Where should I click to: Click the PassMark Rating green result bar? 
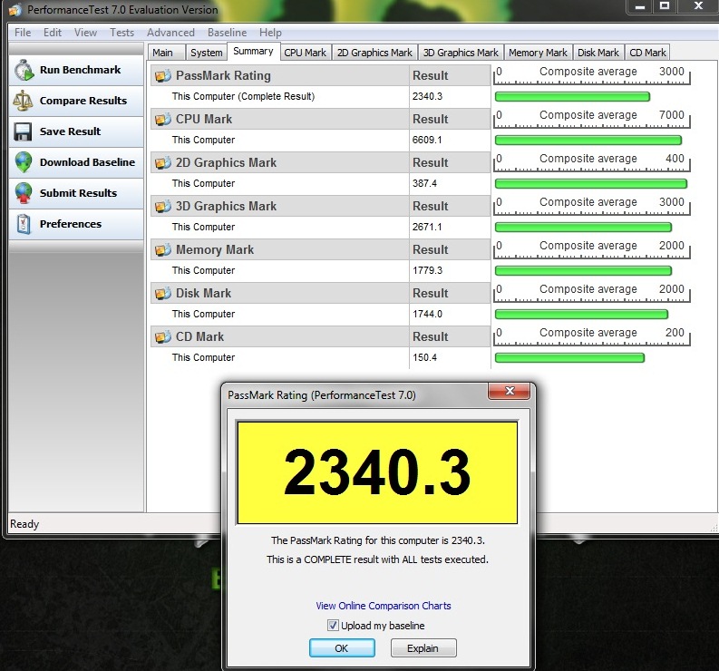point(572,97)
